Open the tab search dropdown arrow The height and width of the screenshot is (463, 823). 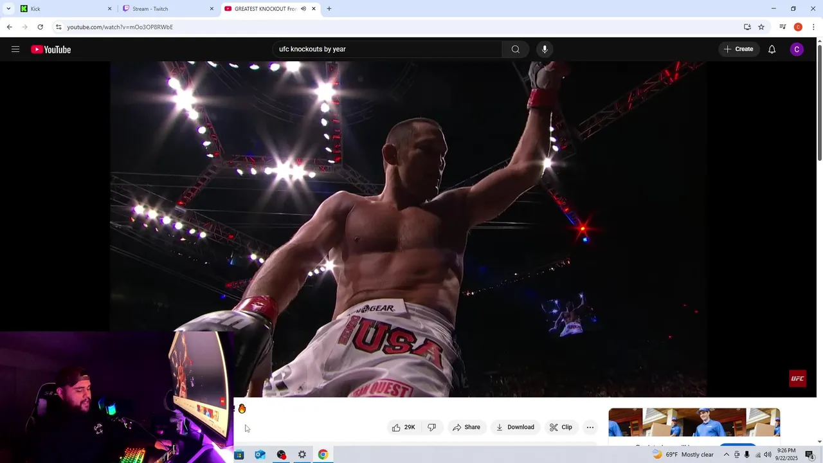click(8, 9)
